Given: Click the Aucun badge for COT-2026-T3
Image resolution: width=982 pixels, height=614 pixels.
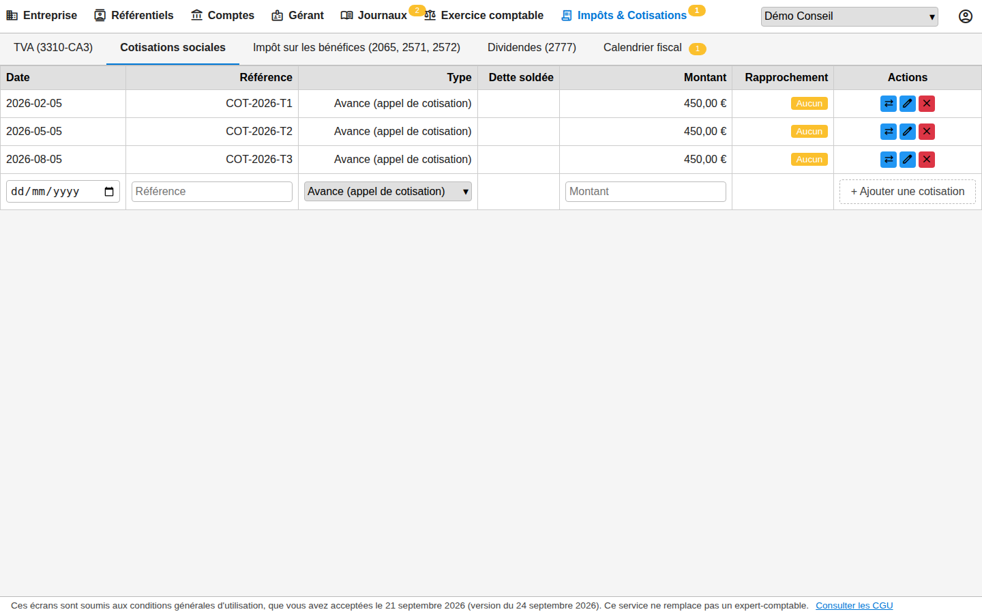Looking at the screenshot, I should point(809,160).
